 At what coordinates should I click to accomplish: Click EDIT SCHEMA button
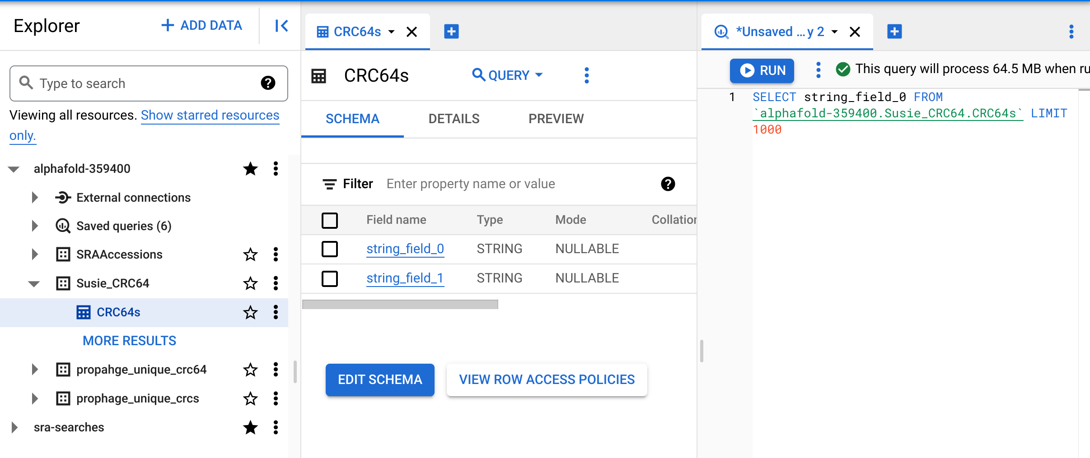coord(380,380)
